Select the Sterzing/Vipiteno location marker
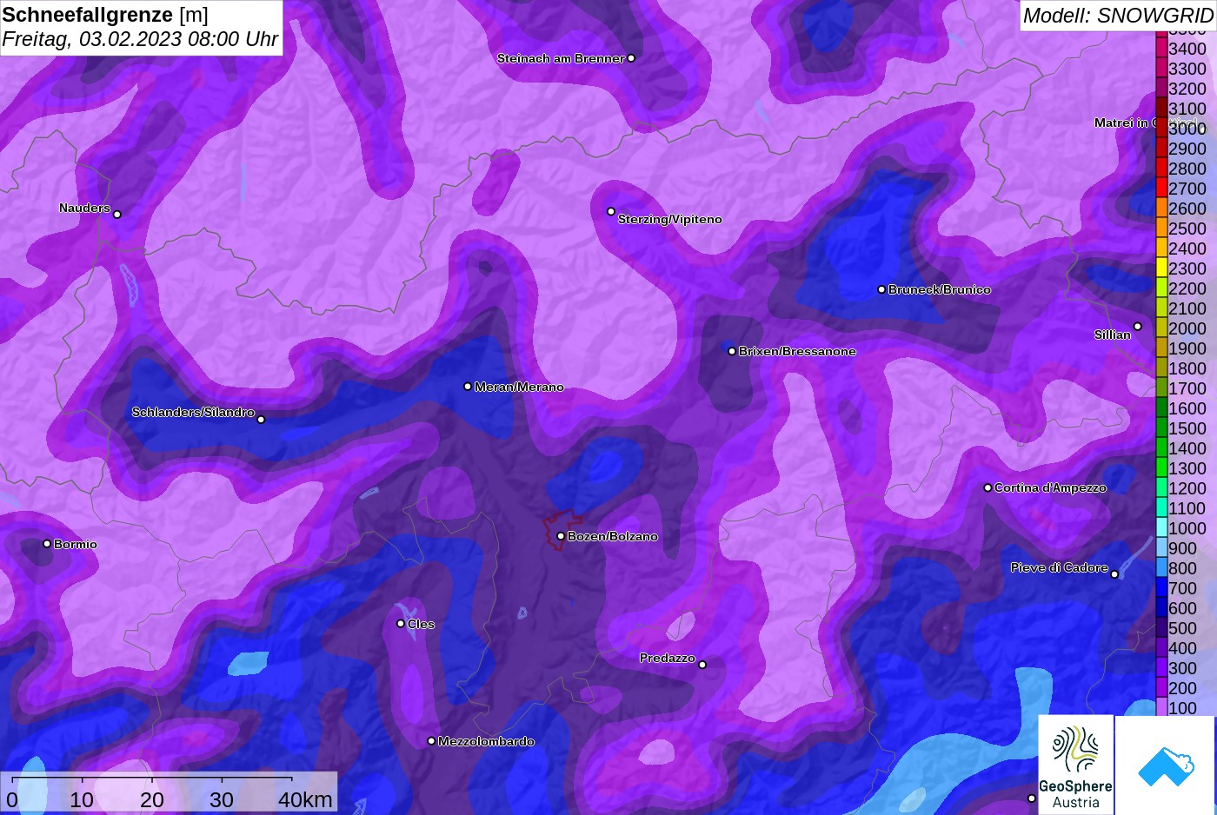This screenshot has width=1217, height=815. [x=611, y=211]
